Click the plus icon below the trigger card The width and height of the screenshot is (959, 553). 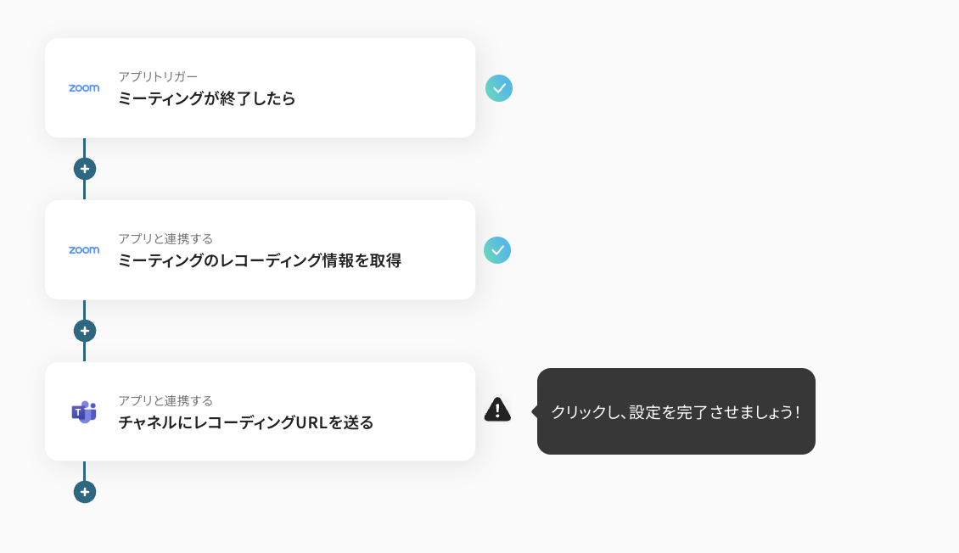[x=84, y=169]
